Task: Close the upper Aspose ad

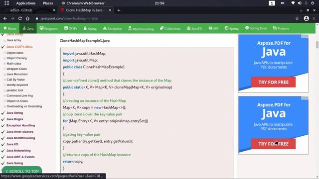Action: click(x=307, y=36)
